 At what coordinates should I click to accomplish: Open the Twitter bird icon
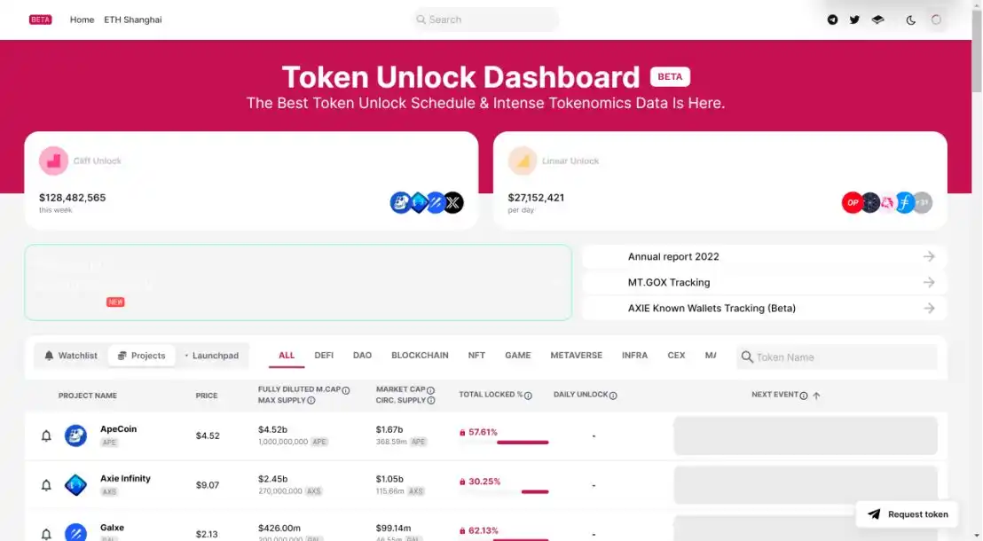pyautogui.click(x=853, y=20)
